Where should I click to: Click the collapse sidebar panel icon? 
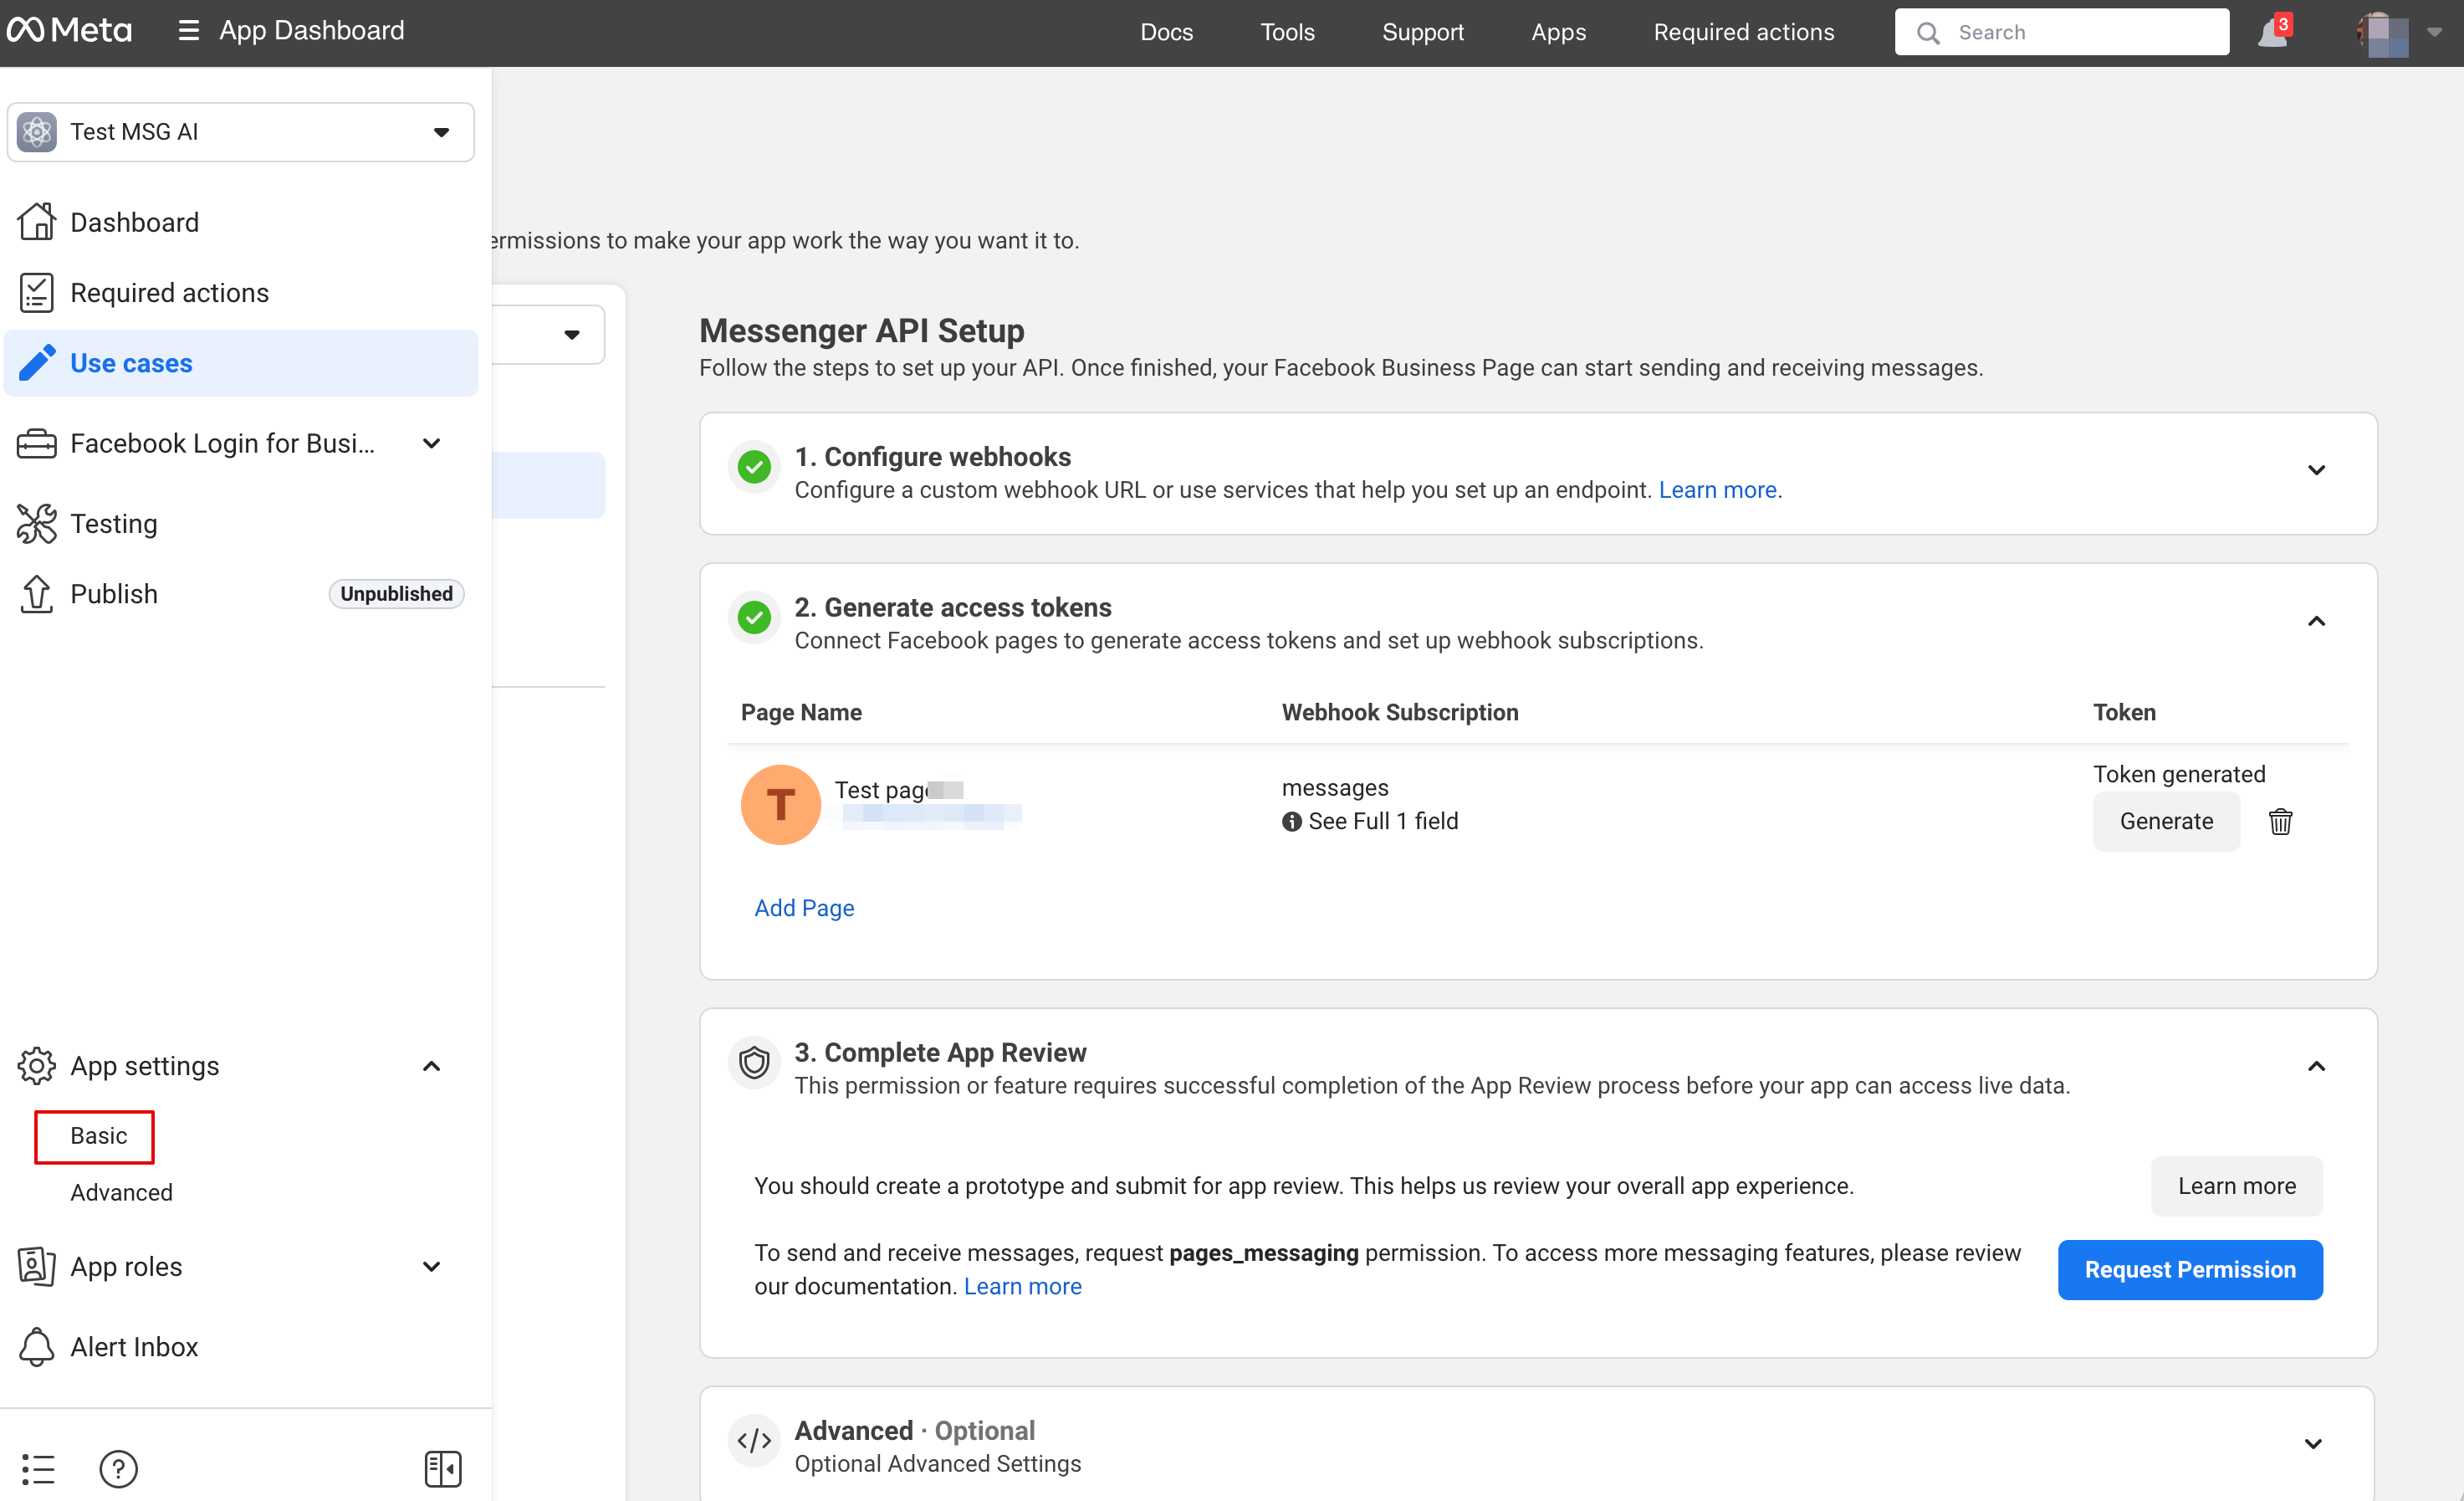coord(442,1468)
